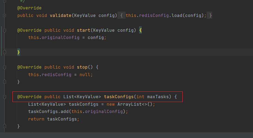Click the @Override annotation above validate
This screenshot has height=138, width=253.
(29, 8)
